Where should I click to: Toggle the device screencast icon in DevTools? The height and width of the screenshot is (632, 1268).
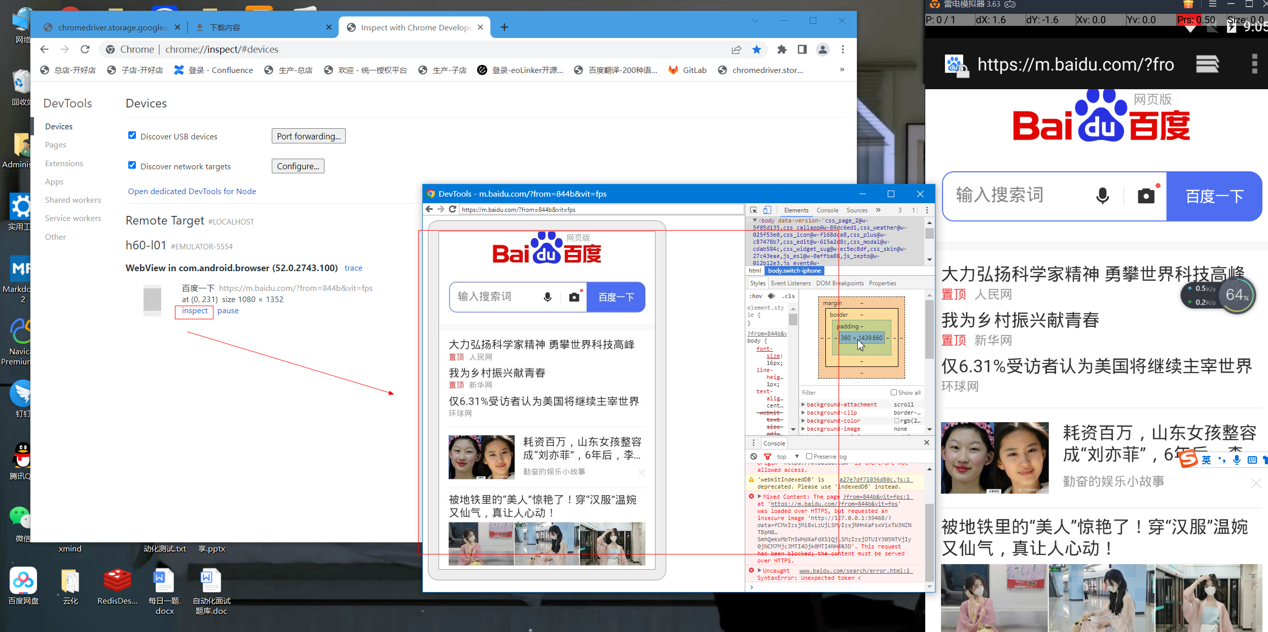tap(767, 210)
